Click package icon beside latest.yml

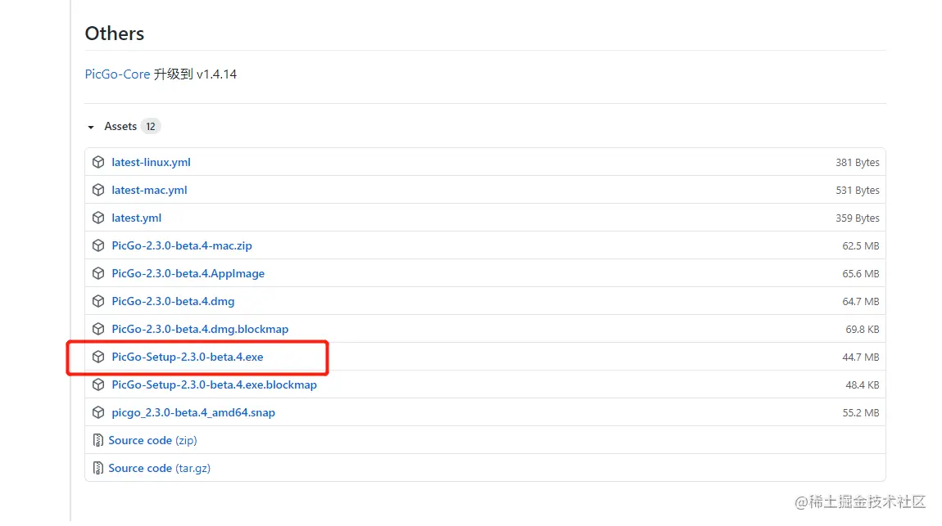[x=98, y=218]
